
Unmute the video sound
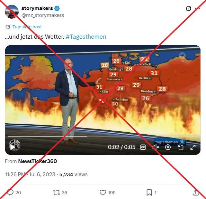click(155, 147)
